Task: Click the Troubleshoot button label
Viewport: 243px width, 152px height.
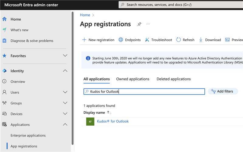Action: point(162,40)
